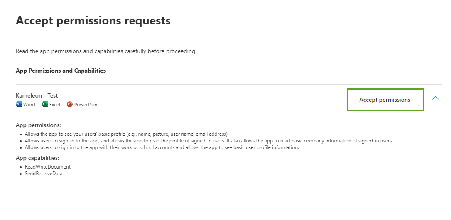
Task: Click the 'Read the app permissions' instruction text
Action: point(105,51)
